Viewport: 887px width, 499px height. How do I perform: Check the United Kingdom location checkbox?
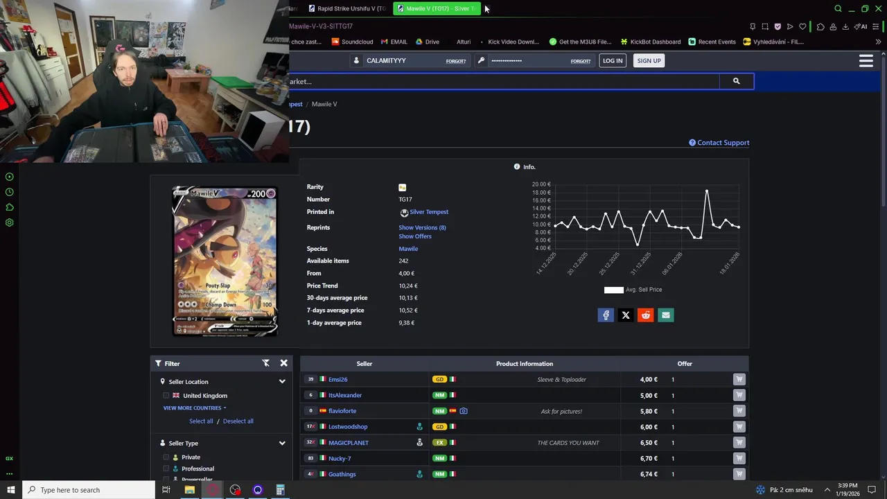pos(166,396)
